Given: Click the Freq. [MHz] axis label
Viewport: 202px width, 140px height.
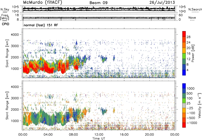Looking at the screenshot, I should coord(5,17).
